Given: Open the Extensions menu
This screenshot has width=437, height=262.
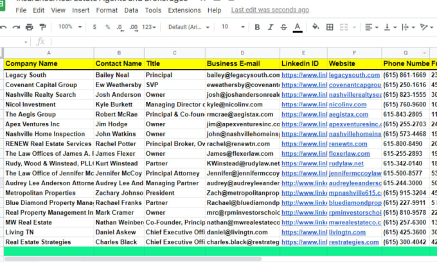Looking at the screenshot, I should point(184,10).
